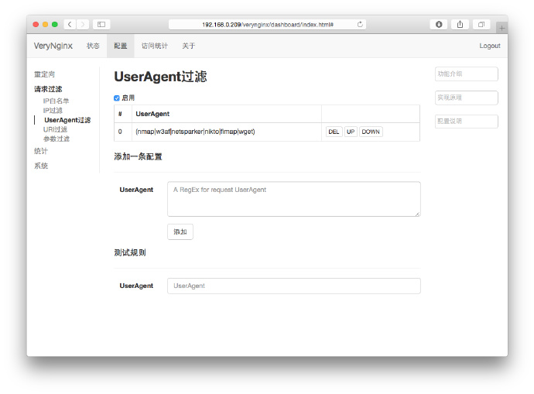Screen dimensions: 534x394
Task: Click the UserAgent过滤 page heading
Action: (x=160, y=77)
